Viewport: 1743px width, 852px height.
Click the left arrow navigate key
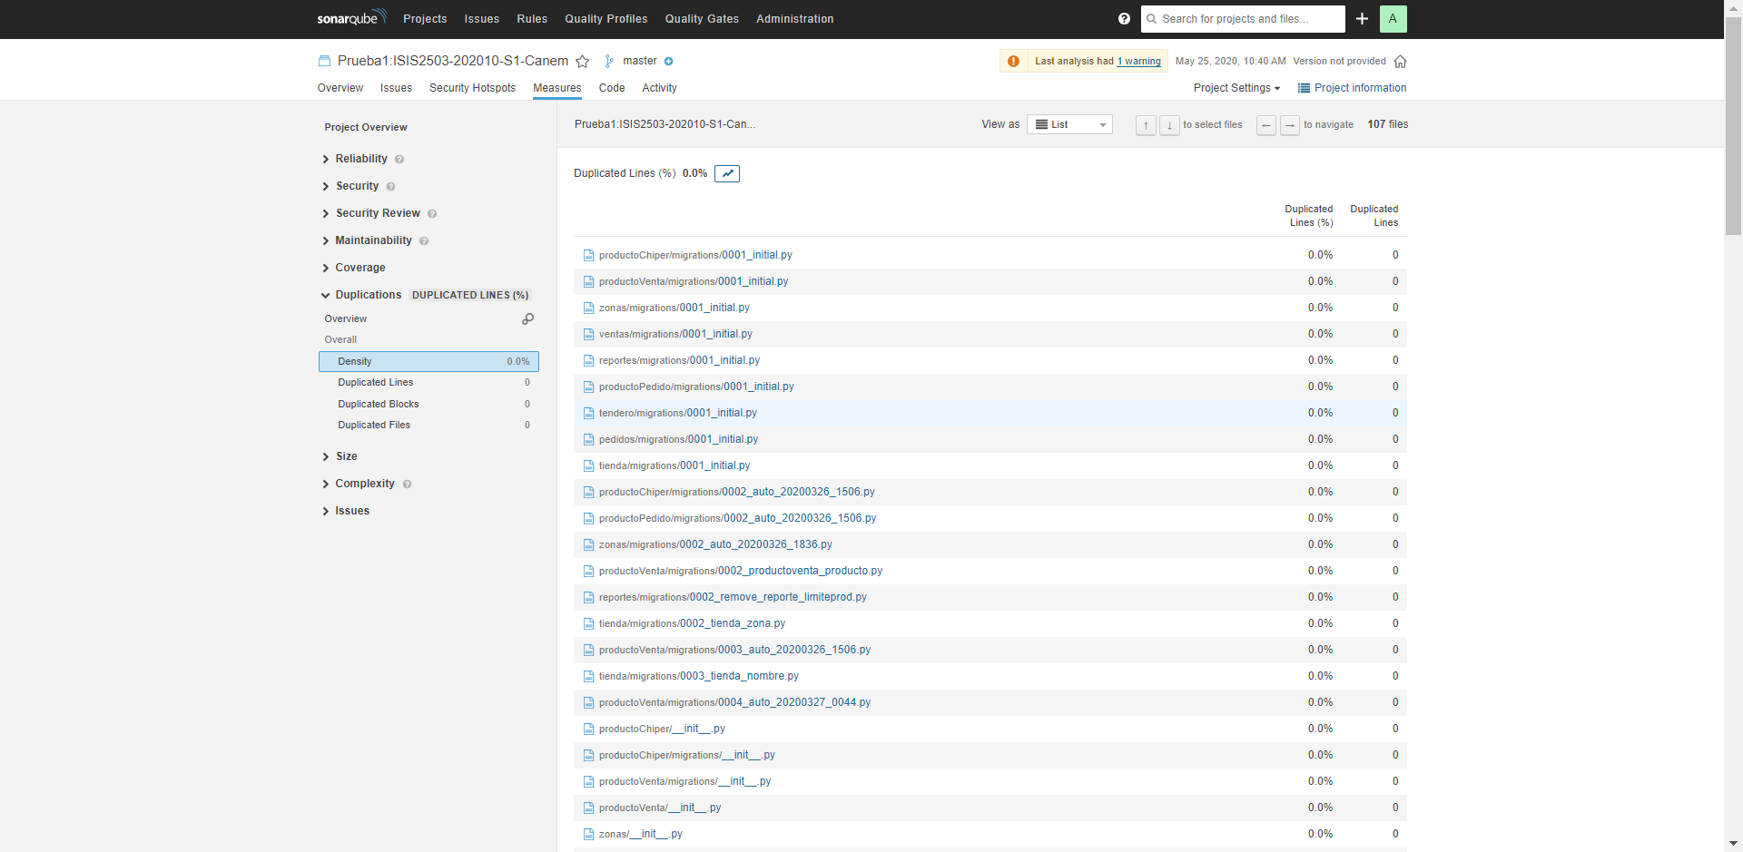pyautogui.click(x=1265, y=125)
